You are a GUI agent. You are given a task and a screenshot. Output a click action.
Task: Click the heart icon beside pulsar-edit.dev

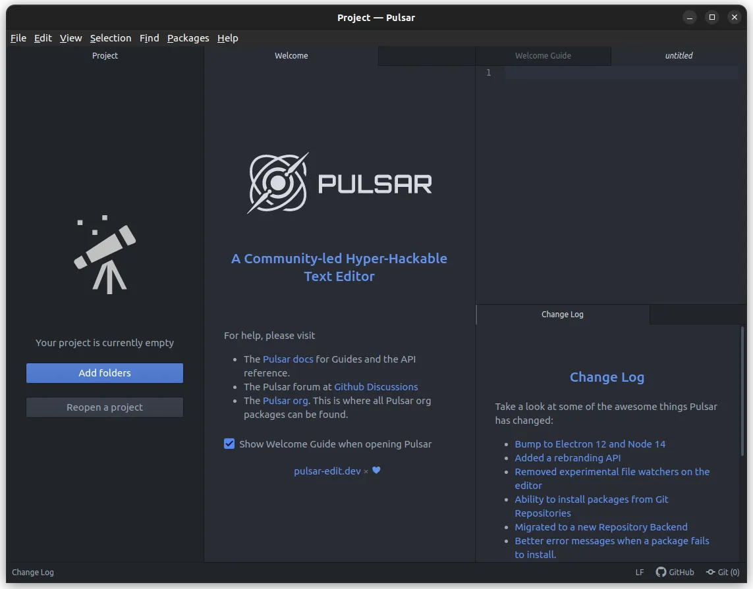376,470
